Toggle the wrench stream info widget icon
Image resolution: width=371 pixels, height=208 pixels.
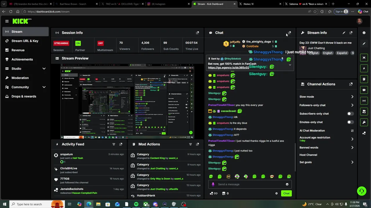(x=364, y=122)
